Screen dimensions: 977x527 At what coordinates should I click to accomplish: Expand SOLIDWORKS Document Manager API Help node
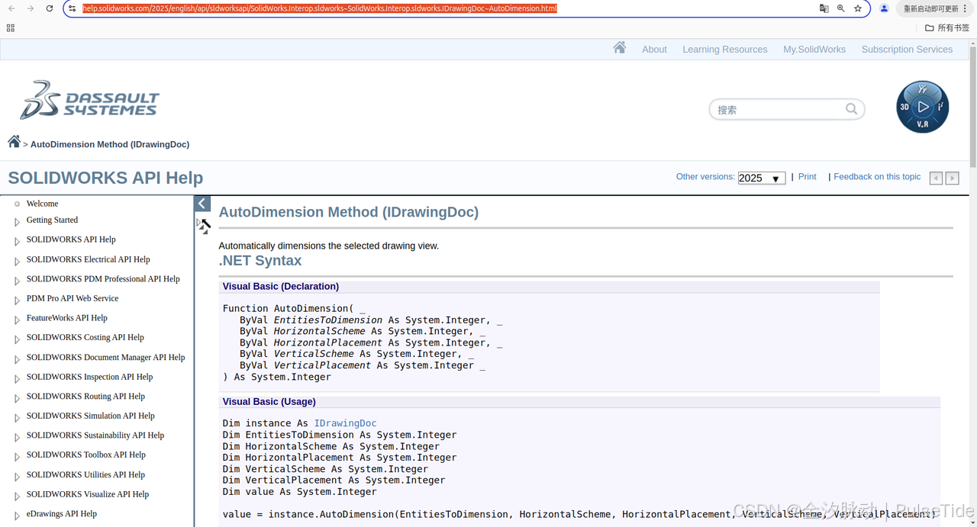[17, 359]
